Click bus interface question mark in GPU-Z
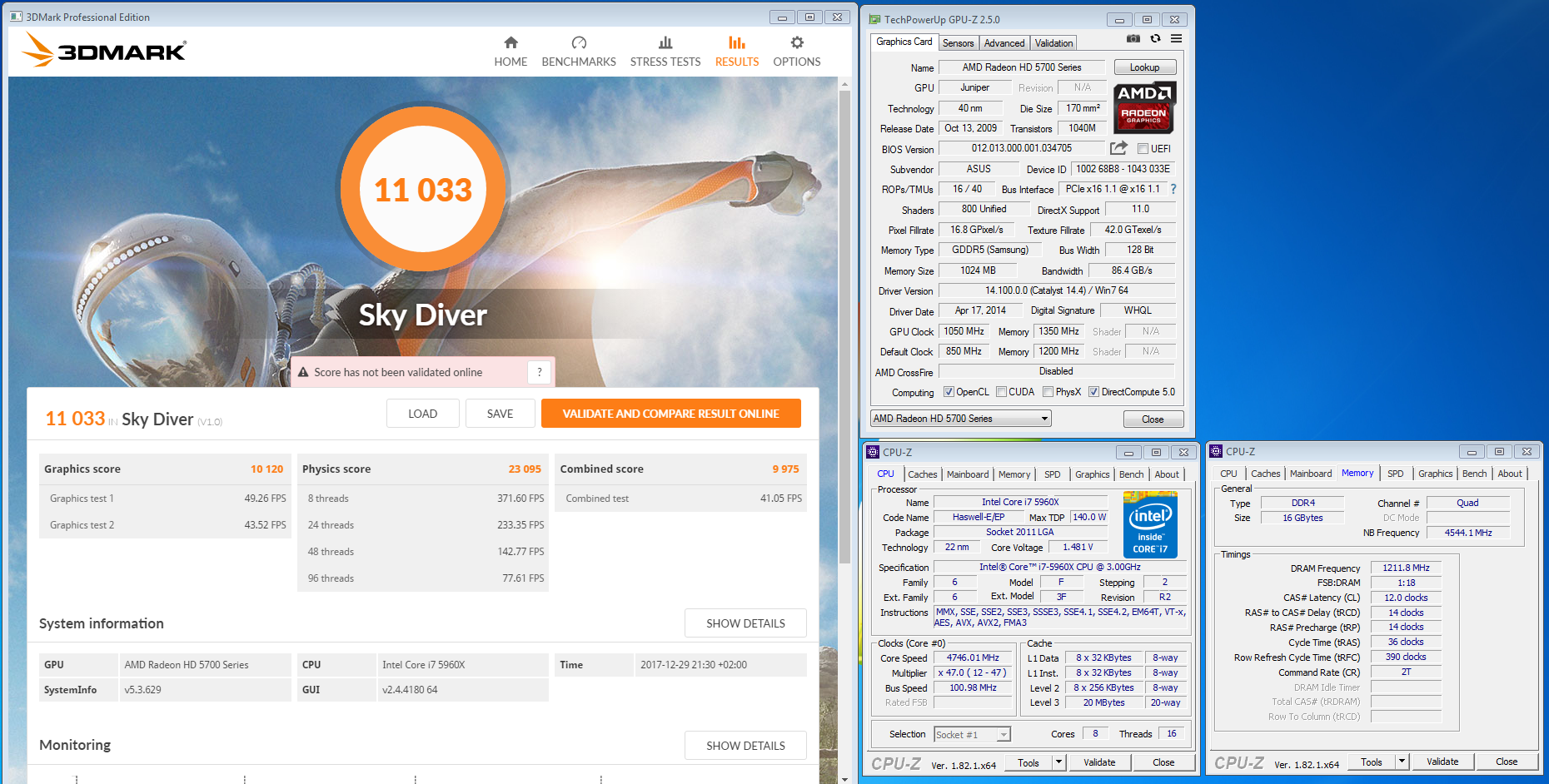1549x784 pixels. click(x=1173, y=189)
